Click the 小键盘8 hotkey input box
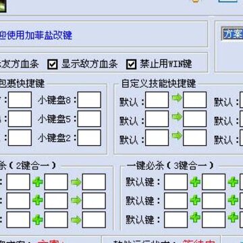This screenshot has height=243, width=243. [89, 100]
